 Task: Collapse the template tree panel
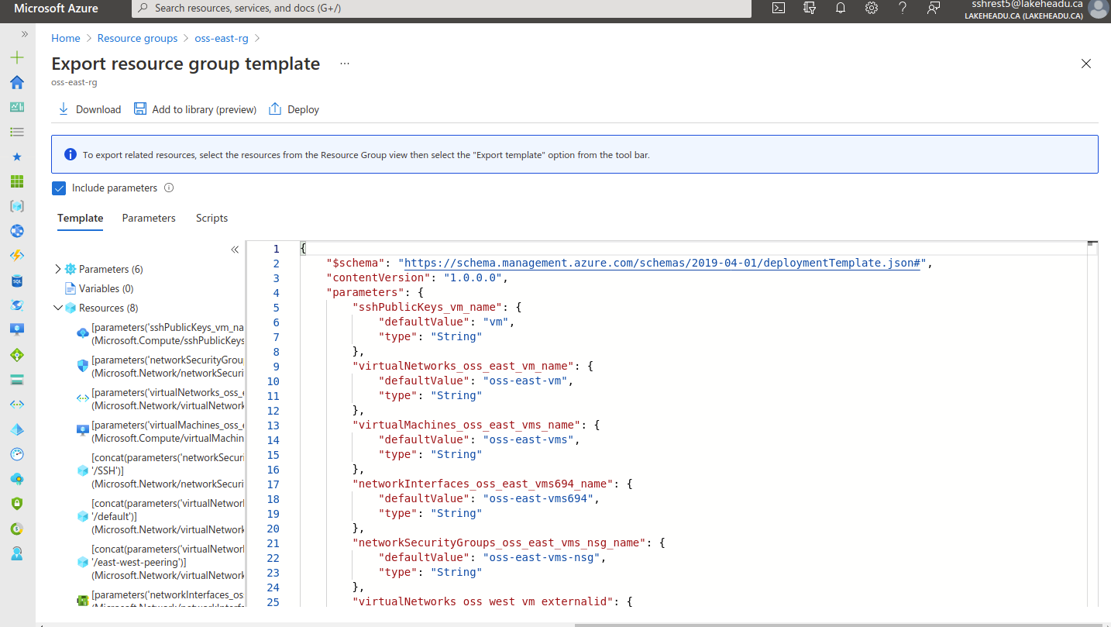tap(235, 250)
